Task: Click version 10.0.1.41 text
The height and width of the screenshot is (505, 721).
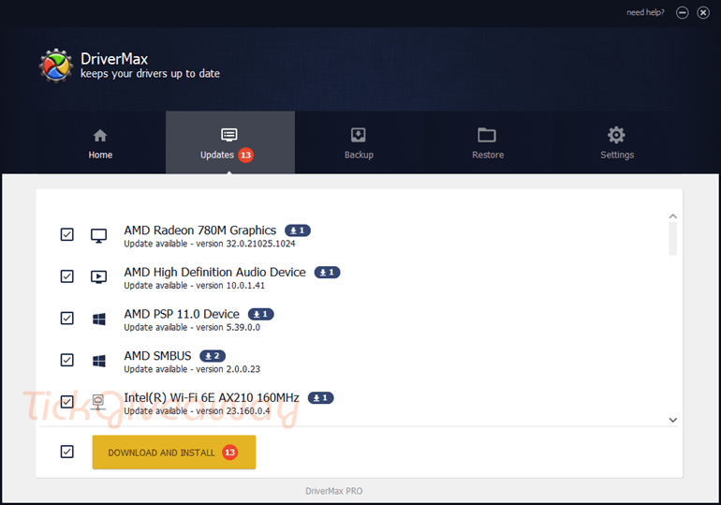Action: [230, 286]
